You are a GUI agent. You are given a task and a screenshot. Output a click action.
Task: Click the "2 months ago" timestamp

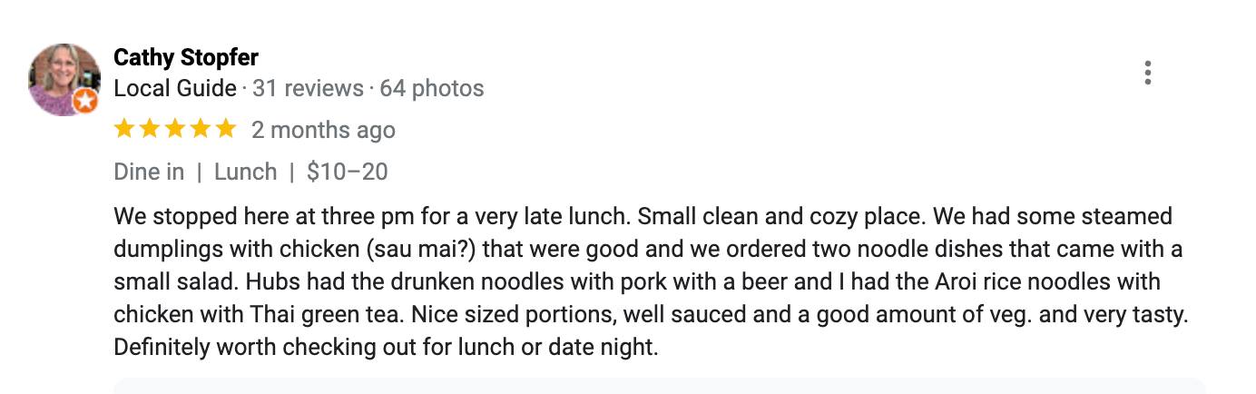323,130
